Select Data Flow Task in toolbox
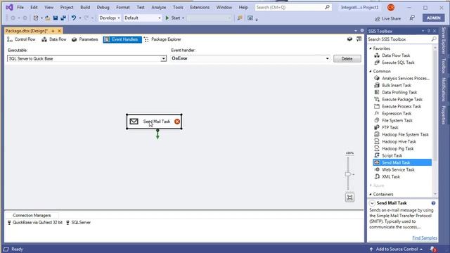This screenshot has width=450, height=253. 396,56
